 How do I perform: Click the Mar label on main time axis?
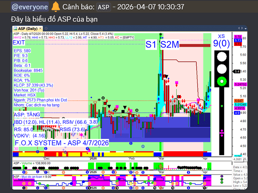[x=162, y=158]
